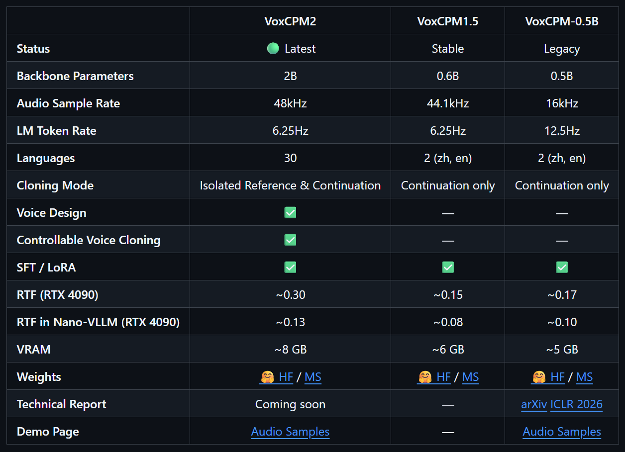This screenshot has width=625, height=452.
Task: Click the Controllable Voice Cloning checkmark
Action: 290,240
